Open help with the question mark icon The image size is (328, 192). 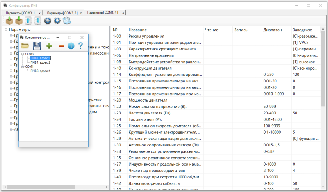[81, 46]
